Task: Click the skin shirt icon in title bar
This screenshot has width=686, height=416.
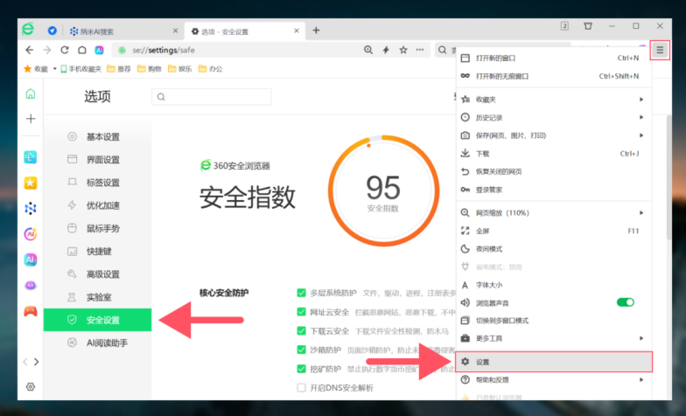Action: (588, 26)
